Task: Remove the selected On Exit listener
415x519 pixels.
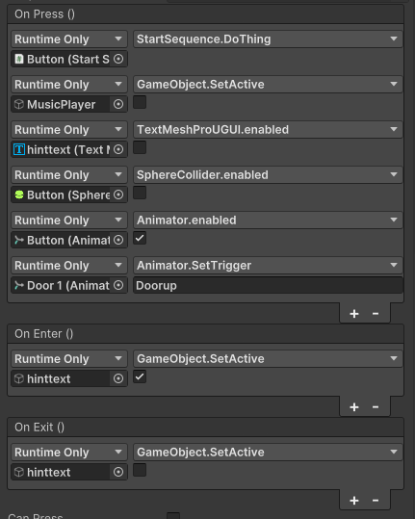Action: pos(376,500)
